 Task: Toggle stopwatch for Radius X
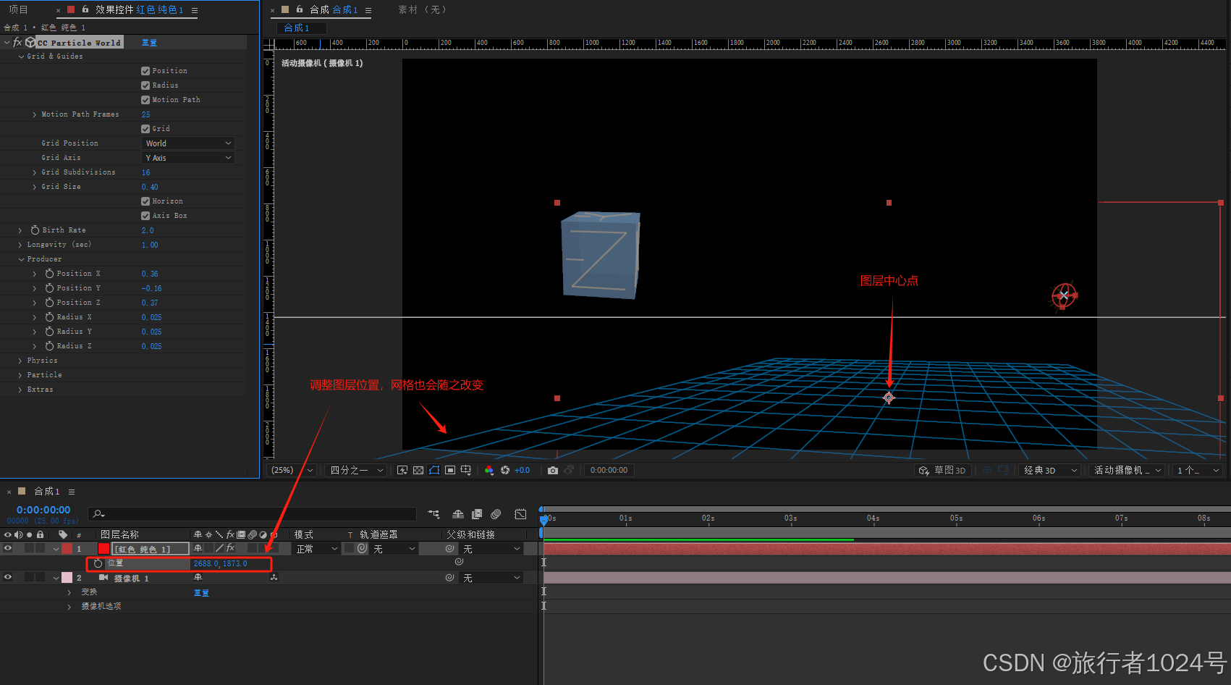coord(49,317)
